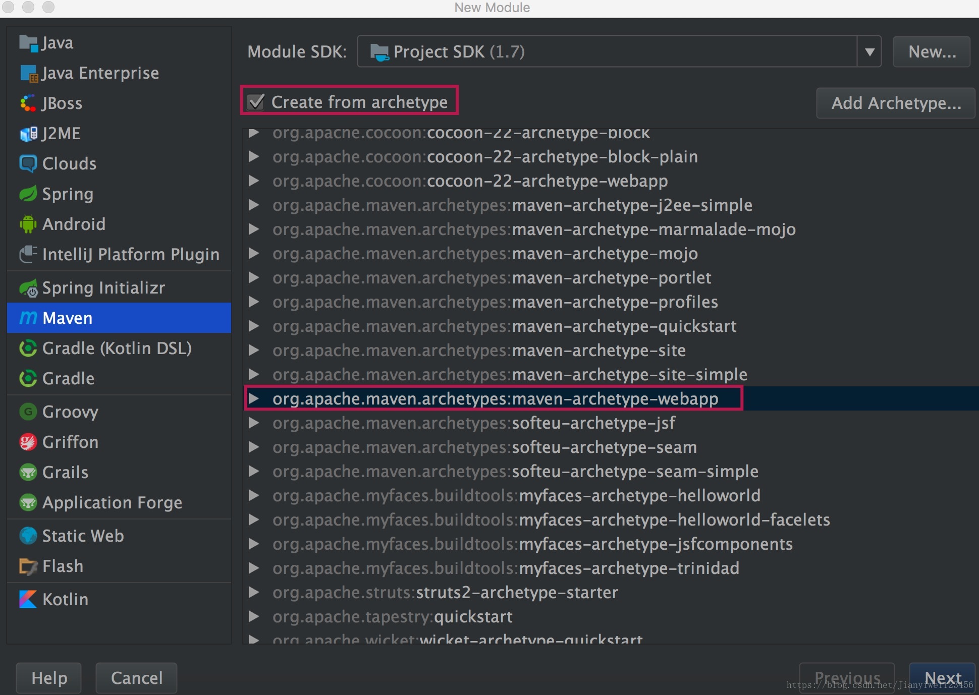
Task: Select Application Forge module type
Action: (119, 503)
